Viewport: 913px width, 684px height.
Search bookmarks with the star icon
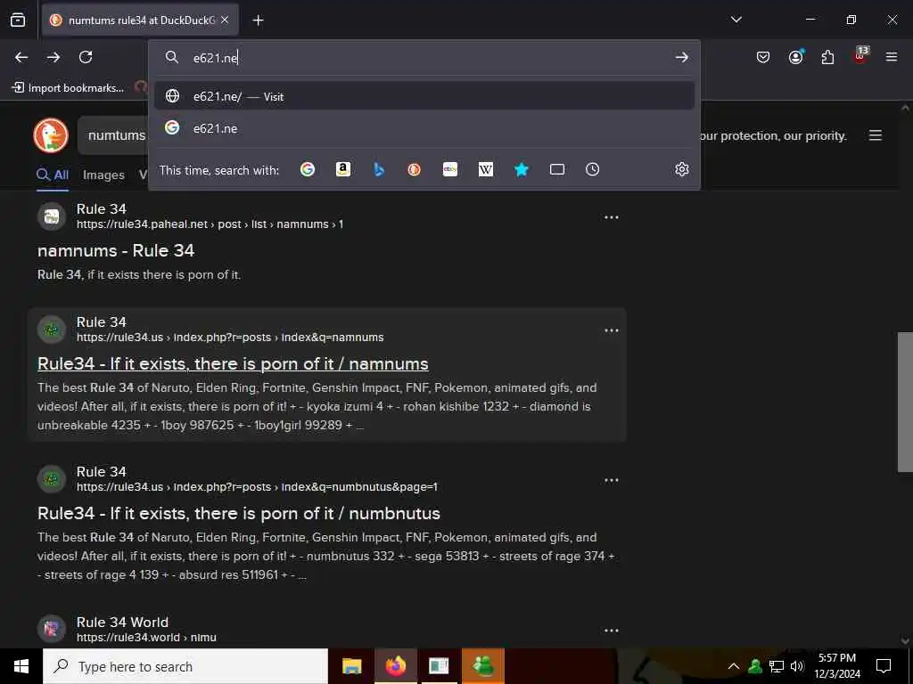point(521,169)
